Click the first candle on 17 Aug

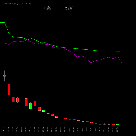pyautogui.click(x=5, y=76)
